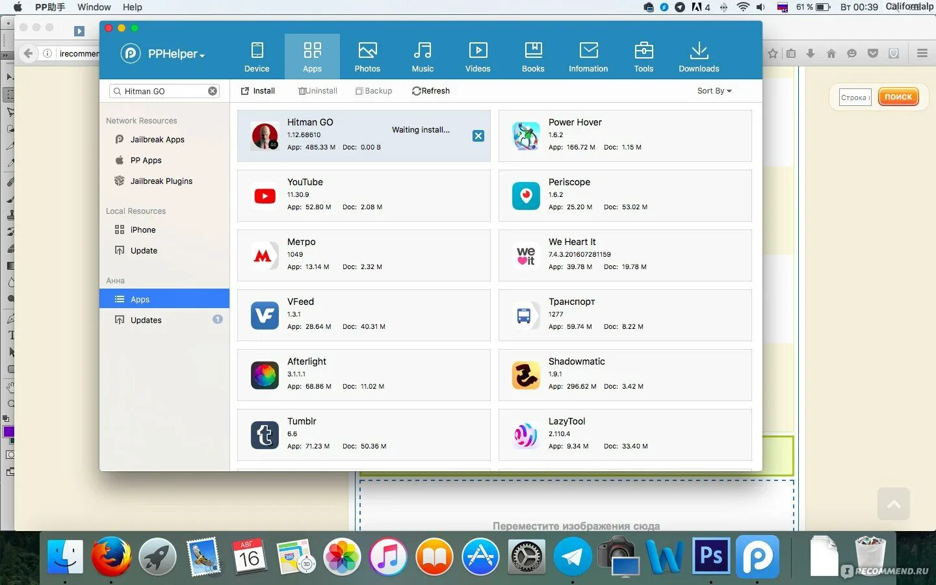
Task: Open the Music tab
Action: click(422, 57)
